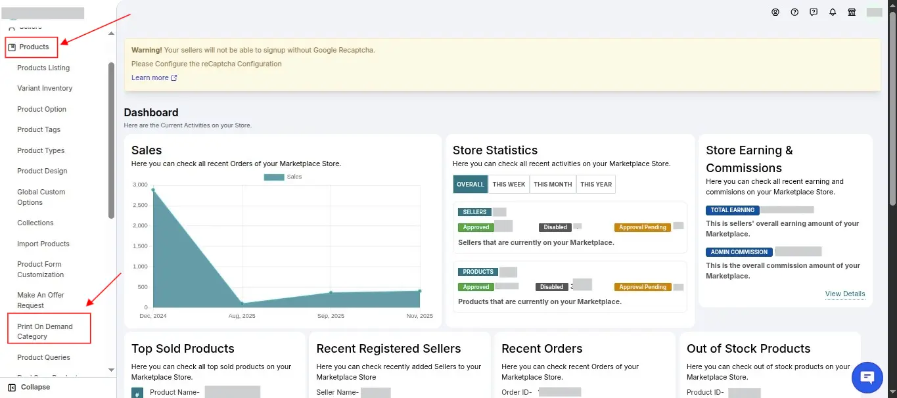Open Product Types
Viewport: 897px width, 398px height.
tap(41, 150)
